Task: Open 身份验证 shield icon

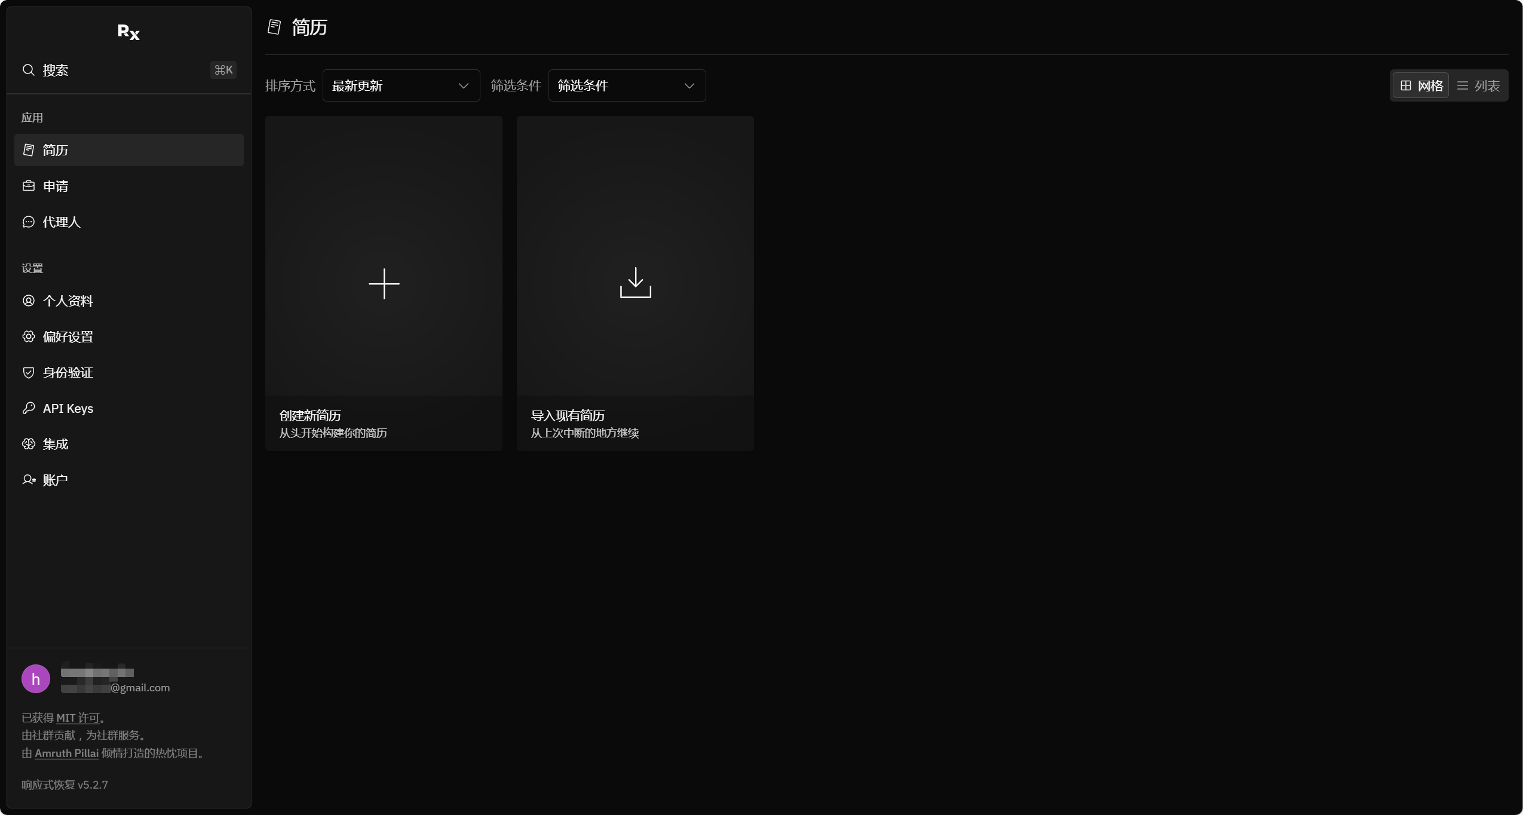Action: (x=28, y=372)
